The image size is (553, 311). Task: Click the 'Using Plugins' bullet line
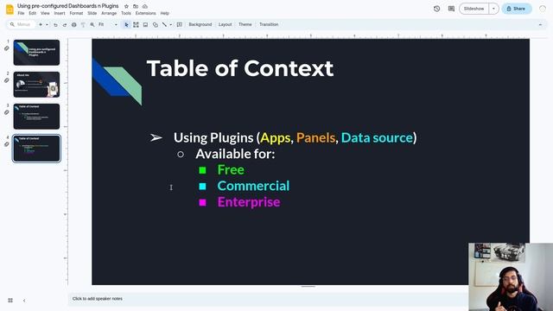(295, 137)
